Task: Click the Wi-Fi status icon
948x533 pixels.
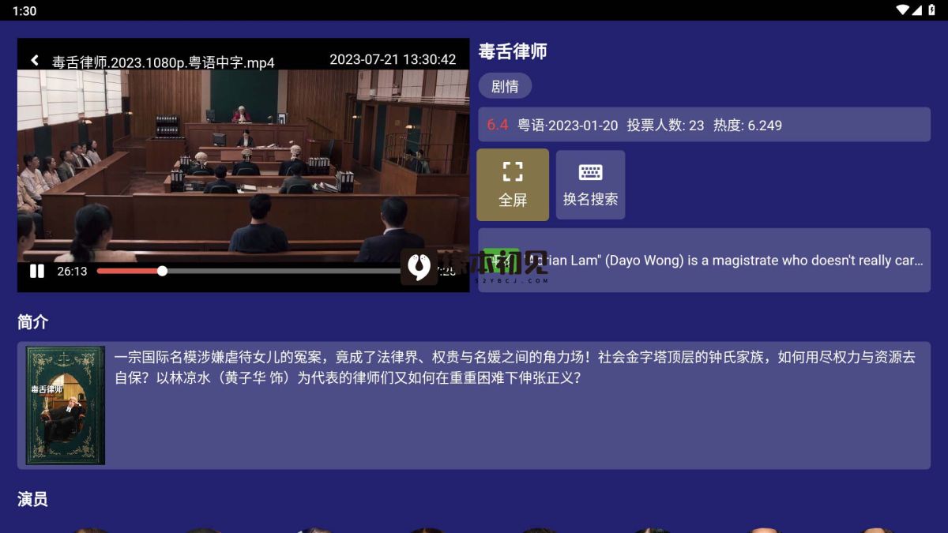Action: coord(902,10)
